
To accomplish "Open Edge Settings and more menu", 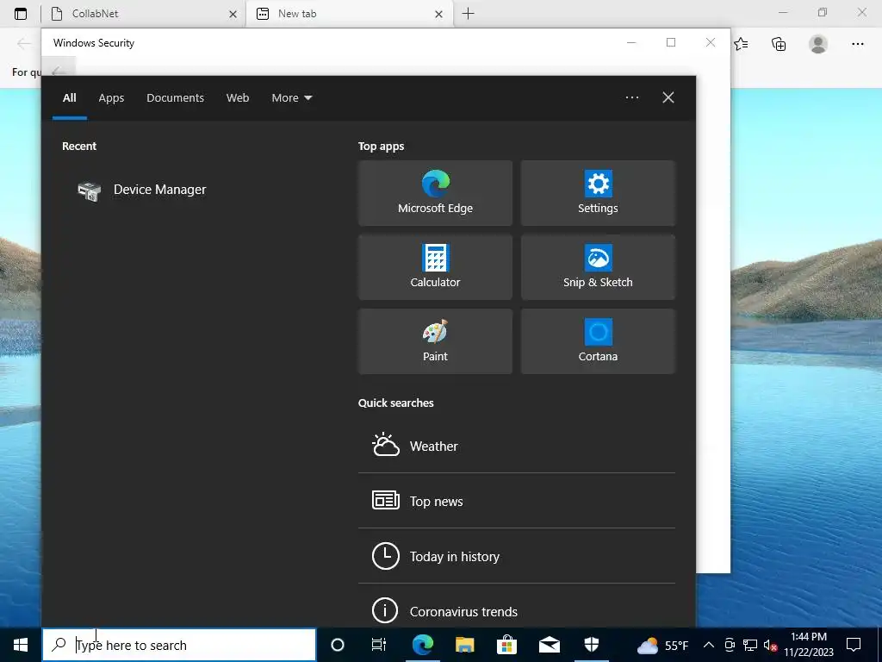I will tap(857, 44).
